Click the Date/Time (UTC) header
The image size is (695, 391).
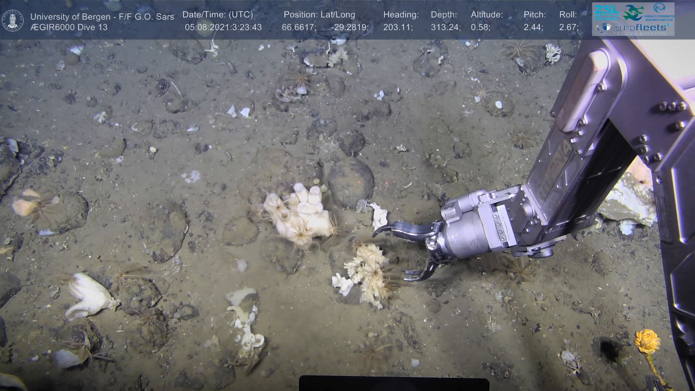(218, 15)
